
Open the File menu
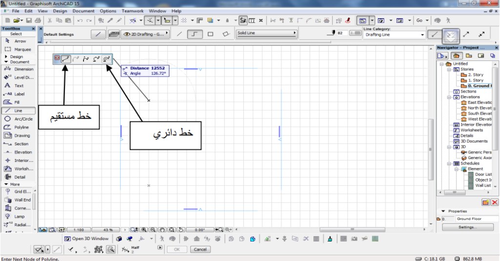(16, 11)
